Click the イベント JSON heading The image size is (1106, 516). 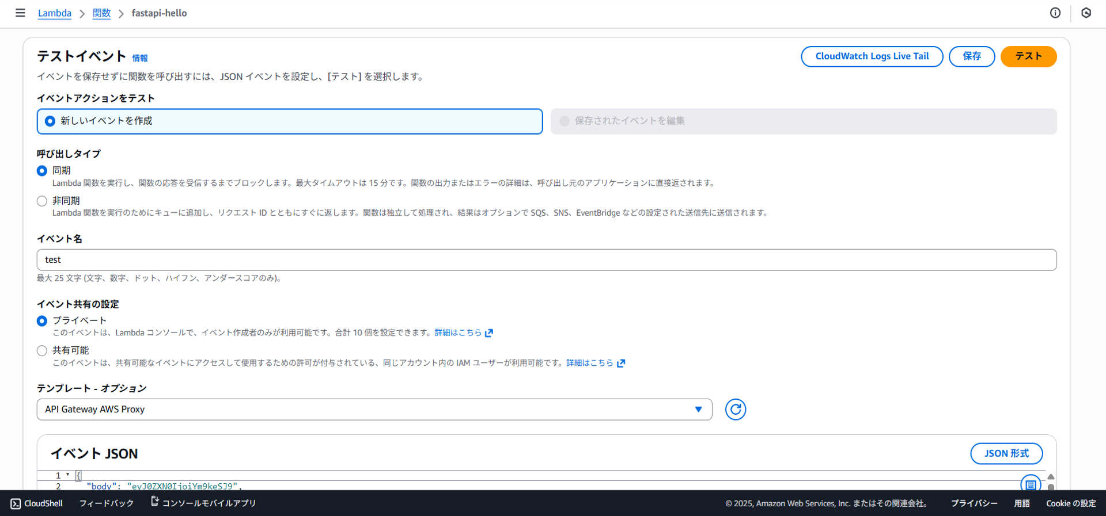(94, 454)
